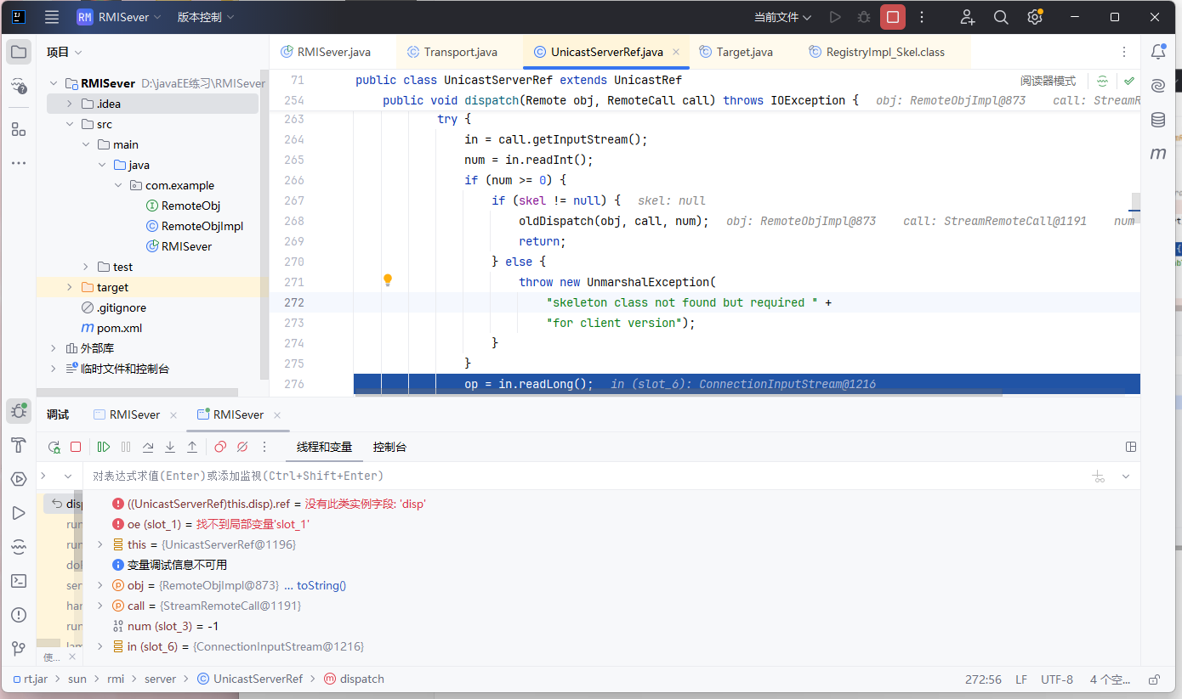Open the 当前文件 run configuration dropdown

(x=782, y=17)
